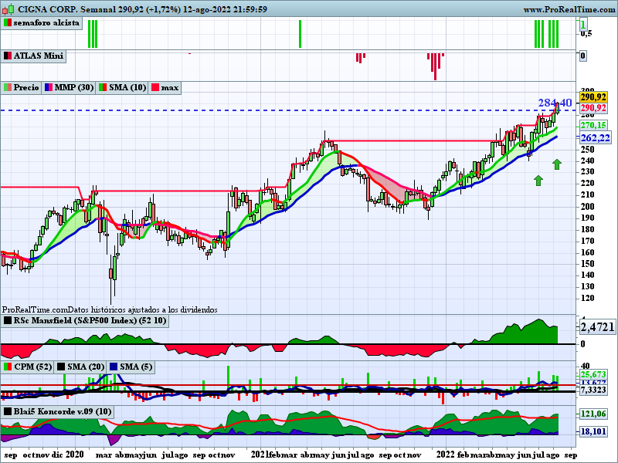This screenshot has height=463, width=618.
Task: Click the 250 price axis label
Action: (587, 149)
